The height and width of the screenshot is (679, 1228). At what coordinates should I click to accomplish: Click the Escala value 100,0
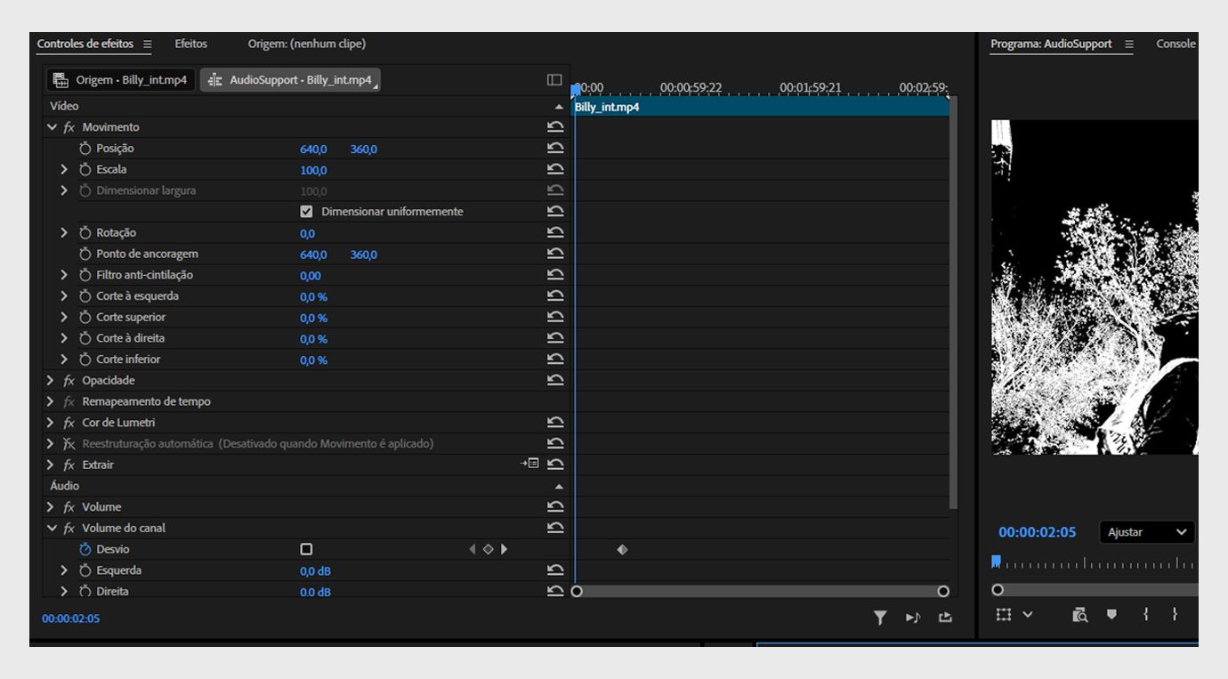313,170
